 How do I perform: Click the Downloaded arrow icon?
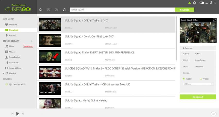pyautogui.click(x=7, y=57)
